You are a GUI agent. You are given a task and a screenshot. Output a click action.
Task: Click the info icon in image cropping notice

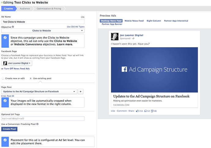tap(5, 101)
